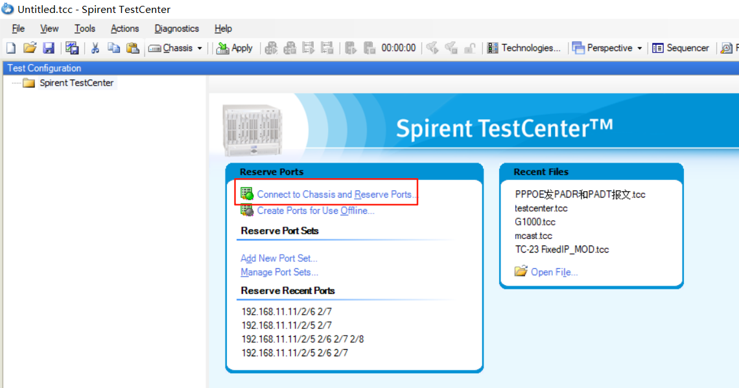Viewport: 739px width, 388px height.
Task: Open the View menu
Action: point(49,29)
